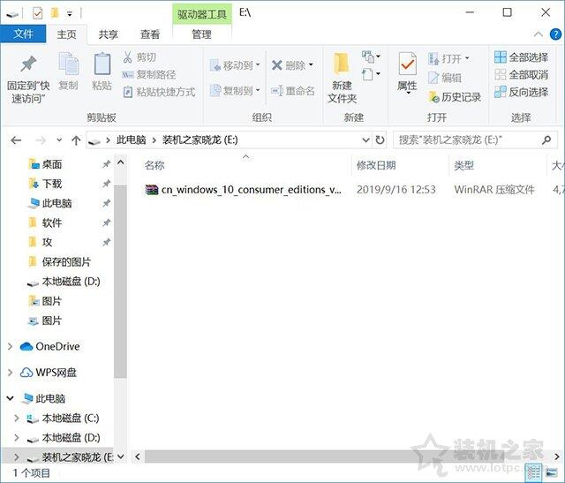The height and width of the screenshot is (483, 565).
Task: Select the cn_windows_10_consumer_editions archive file
Action: pos(244,190)
